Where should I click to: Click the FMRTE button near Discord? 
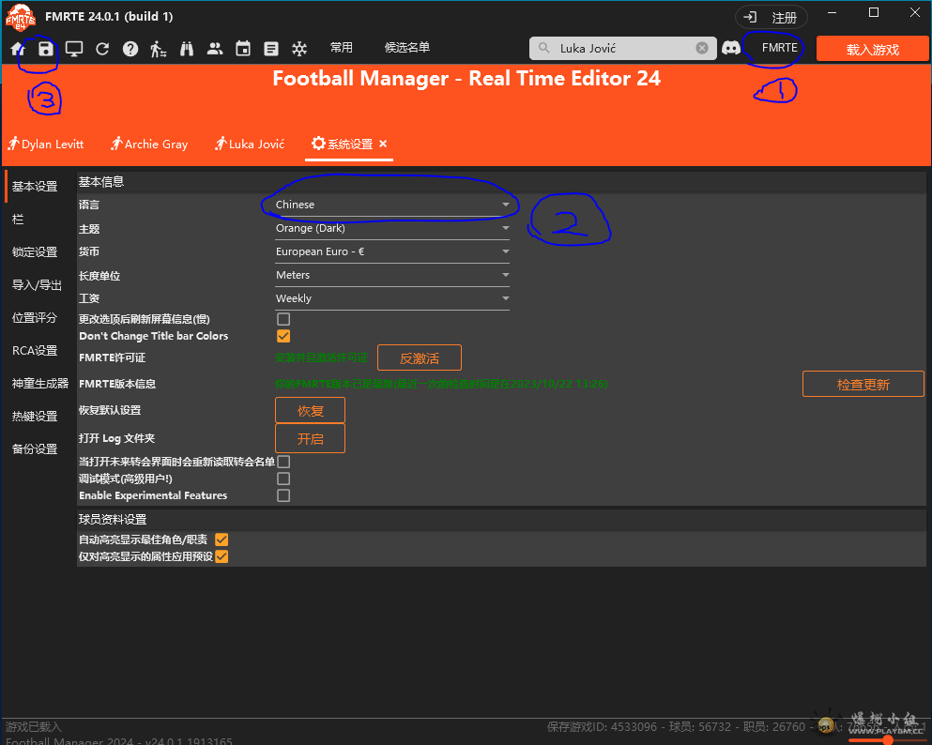pos(780,48)
